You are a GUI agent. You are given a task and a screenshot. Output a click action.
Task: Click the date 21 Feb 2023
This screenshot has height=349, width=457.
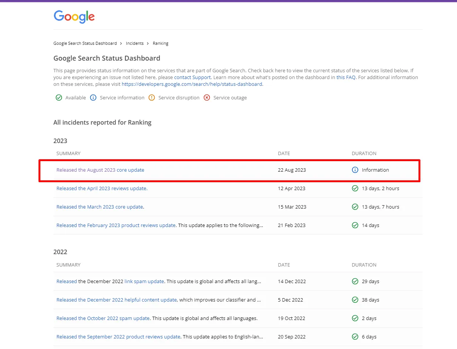pos(292,225)
